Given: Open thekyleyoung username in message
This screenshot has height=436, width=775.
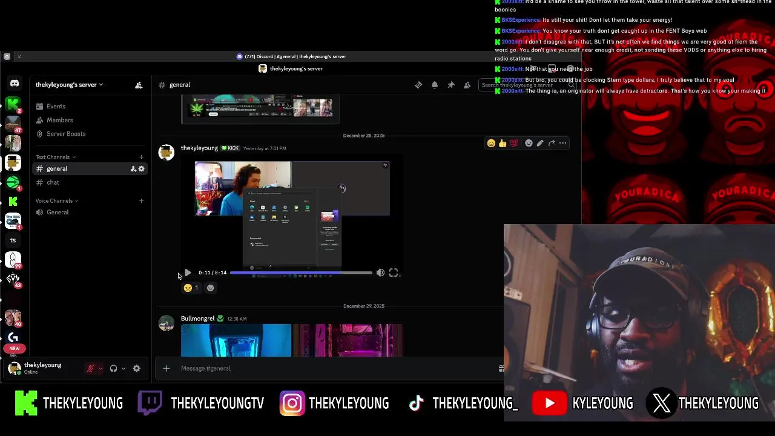Looking at the screenshot, I should 199,148.
